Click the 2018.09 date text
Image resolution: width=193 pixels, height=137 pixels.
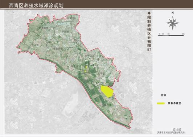point(177,130)
